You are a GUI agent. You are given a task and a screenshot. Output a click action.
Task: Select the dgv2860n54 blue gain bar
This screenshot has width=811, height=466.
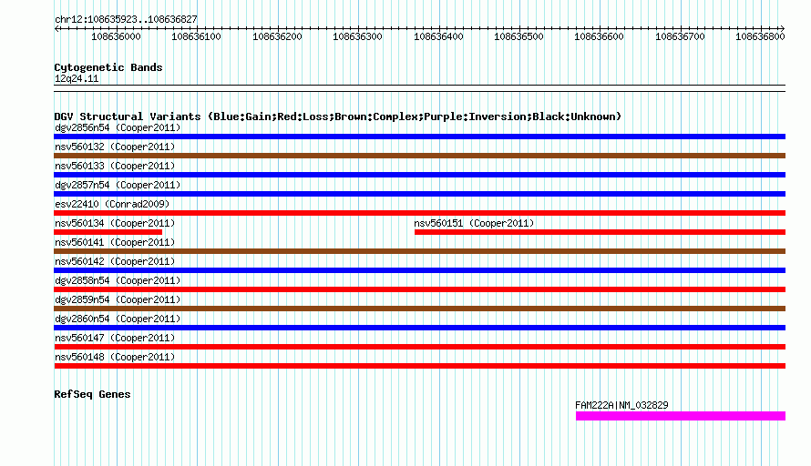(419, 328)
